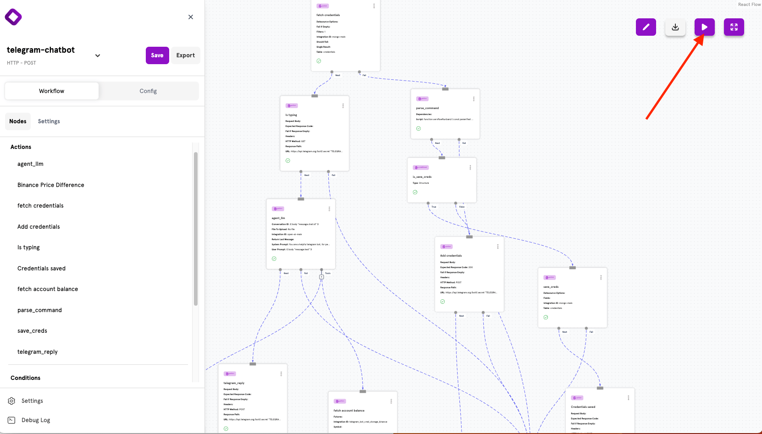Click the purple pencil edit button

[646, 27]
